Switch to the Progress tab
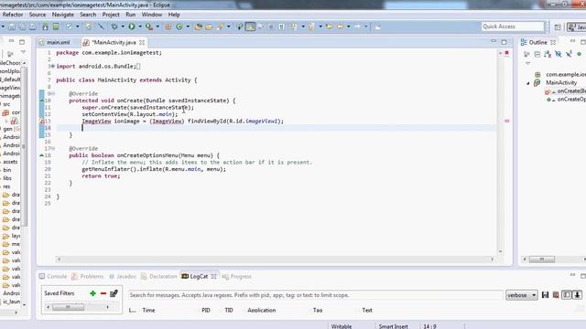Screen dimensions: 586x329 (236, 276)
